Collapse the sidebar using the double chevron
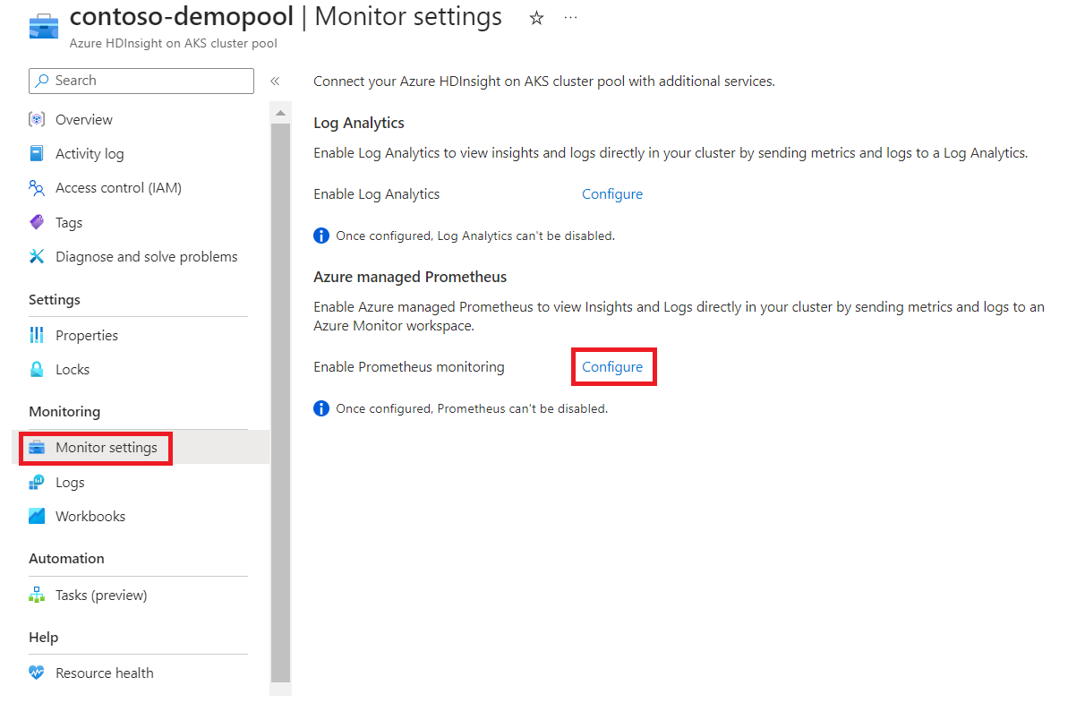Viewport: 1068px width, 703px height. click(x=275, y=81)
